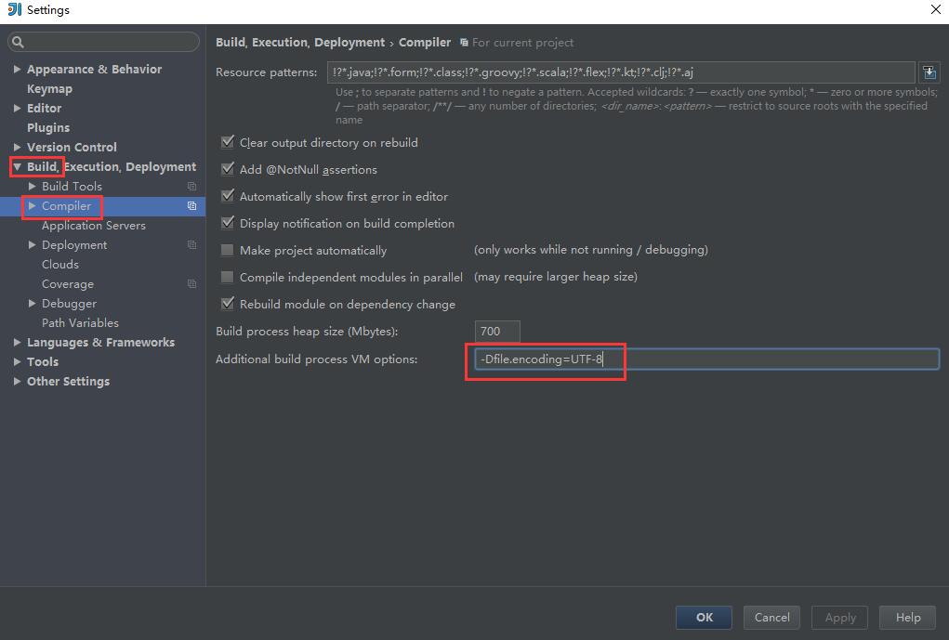Select Clouds settings item
Viewport: 949px width, 640px height.
[60, 265]
